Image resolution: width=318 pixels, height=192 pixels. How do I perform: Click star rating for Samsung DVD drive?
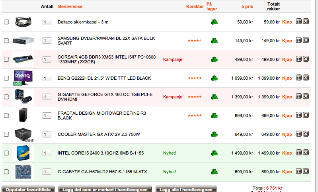coord(195,41)
